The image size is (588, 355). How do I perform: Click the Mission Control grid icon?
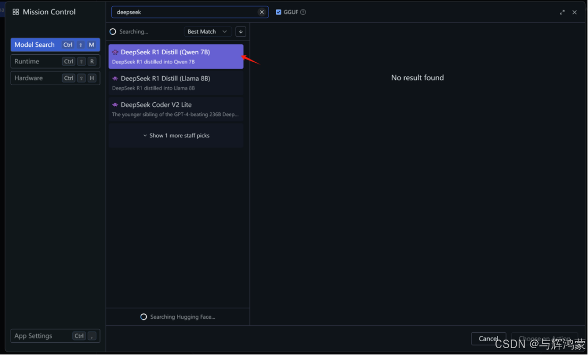pos(16,12)
